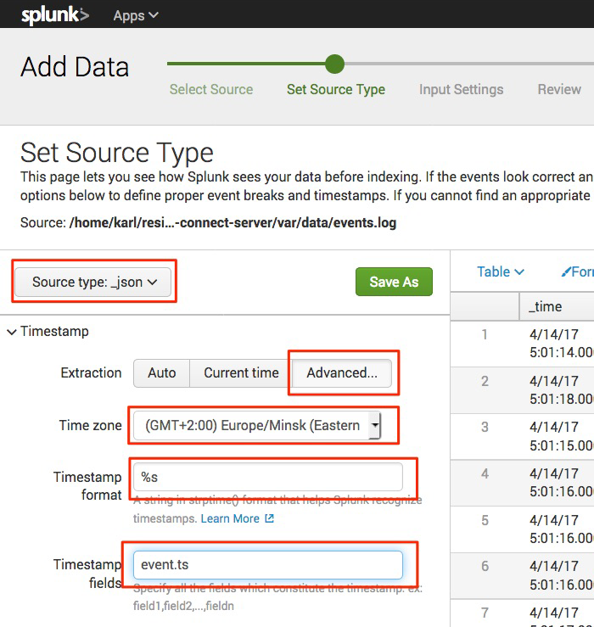This screenshot has height=627, width=594.
Task: Open the Learn More link
Action: 230,518
